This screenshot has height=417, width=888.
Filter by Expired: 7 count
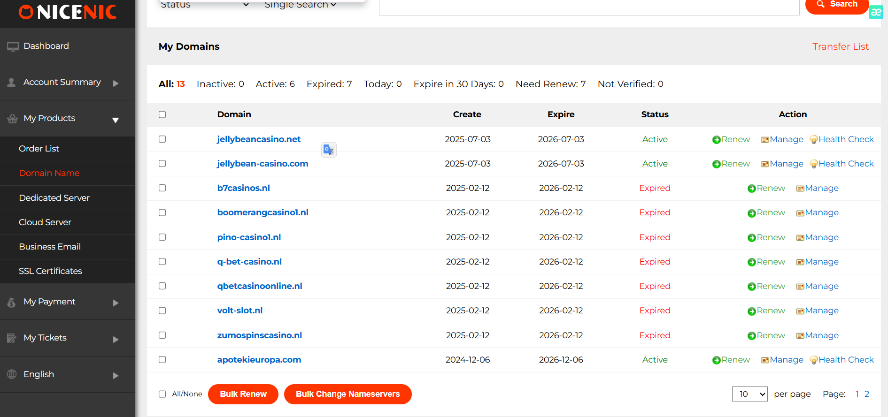[329, 84]
